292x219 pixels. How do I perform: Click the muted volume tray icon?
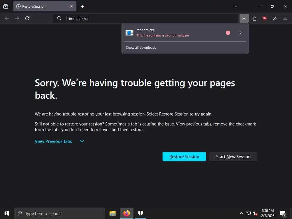click(x=255, y=213)
